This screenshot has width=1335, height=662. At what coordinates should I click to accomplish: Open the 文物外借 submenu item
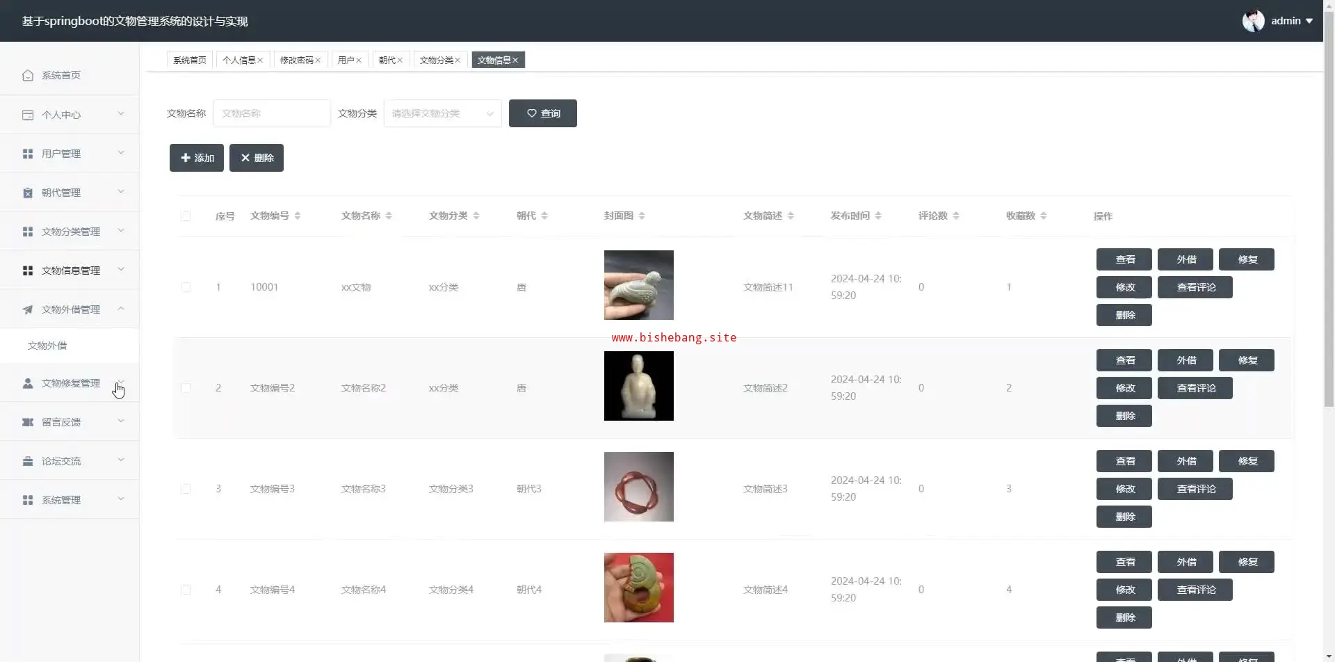point(70,346)
